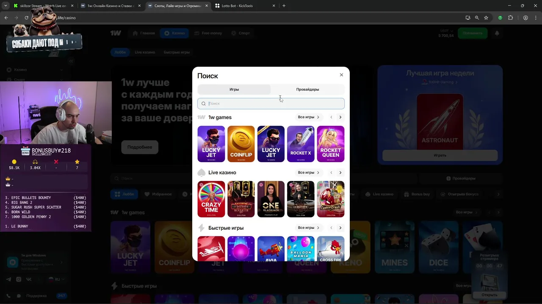Open the notifications bell icon
Viewport: 542px width, 304px height.
[x=497, y=33]
